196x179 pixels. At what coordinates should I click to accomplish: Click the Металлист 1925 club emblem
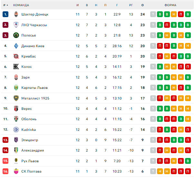(x=16, y=98)
